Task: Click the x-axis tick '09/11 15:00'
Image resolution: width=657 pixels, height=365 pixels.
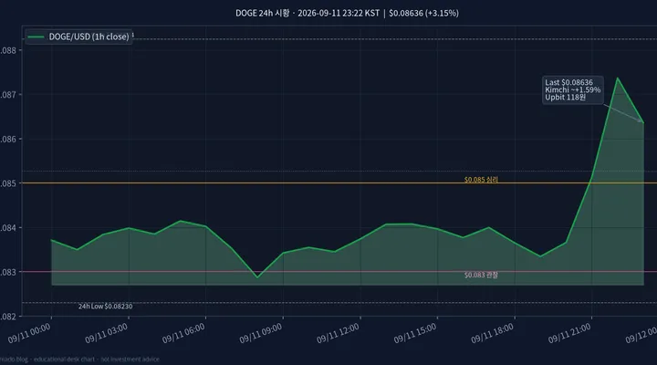Action: coord(415,334)
